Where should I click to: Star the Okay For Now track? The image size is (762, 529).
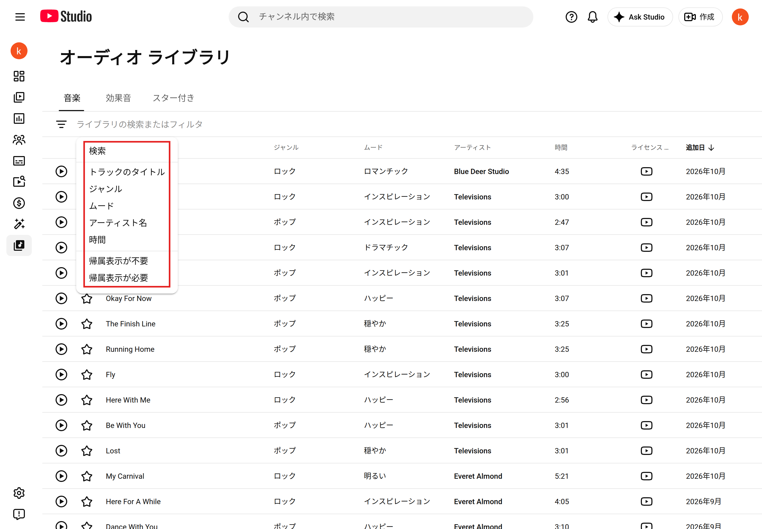tap(87, 298)
